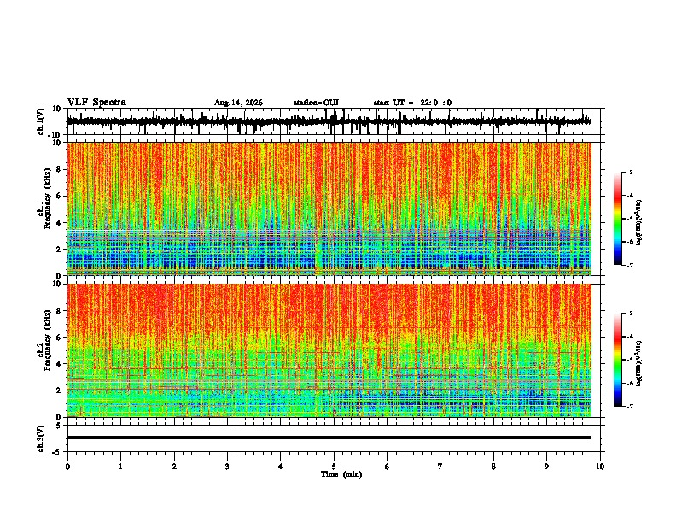This screenshot has height=523, width=676.
Task: Click the 'VLF Spectra' title text
Action: pyautogui.click(x=96, y=103)
